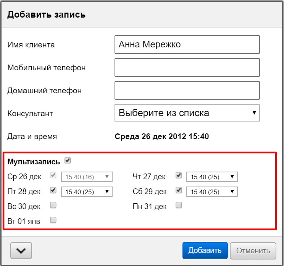284x266 pixels.
Task: Click the Имя клиента input field
Action: pos(187,45)
